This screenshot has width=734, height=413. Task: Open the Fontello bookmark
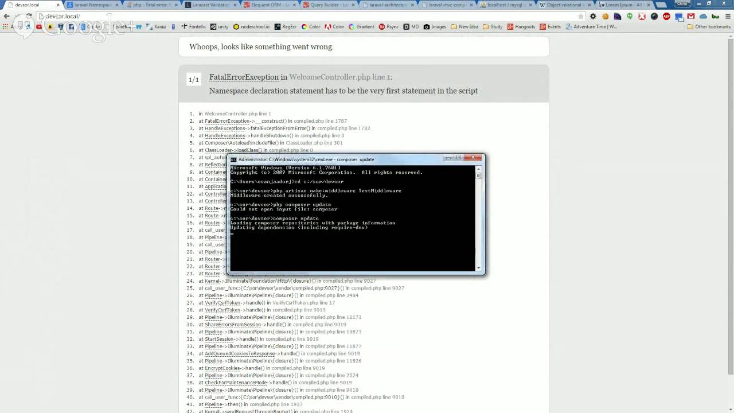(x=193, y=26)
